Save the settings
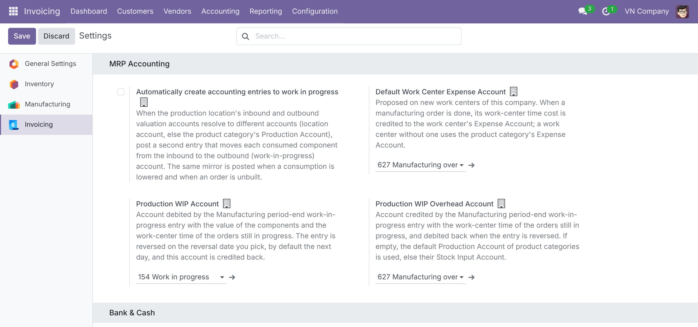 [x=22, y=36]
